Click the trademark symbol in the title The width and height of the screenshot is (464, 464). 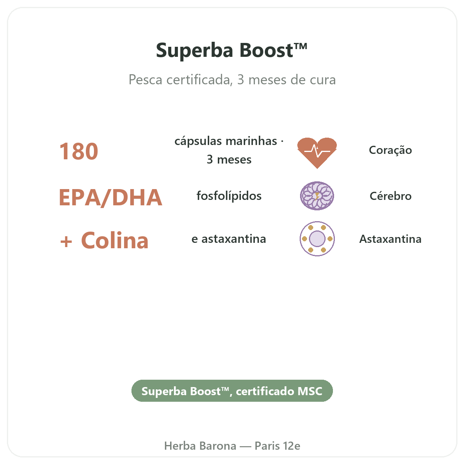point(300,46)
